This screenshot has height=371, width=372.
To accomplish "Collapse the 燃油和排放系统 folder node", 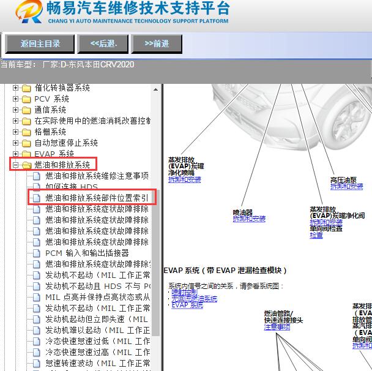I will pyautogui.click(x=15, y=165).
